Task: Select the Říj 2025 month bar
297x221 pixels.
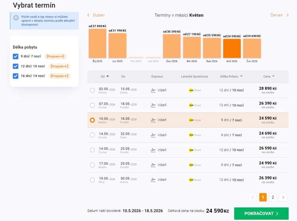Action: tap(97, 43)
